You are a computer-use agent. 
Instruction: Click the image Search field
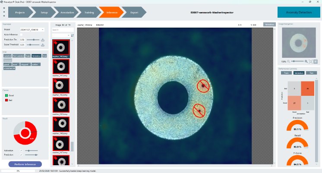(x=63, y=30)
